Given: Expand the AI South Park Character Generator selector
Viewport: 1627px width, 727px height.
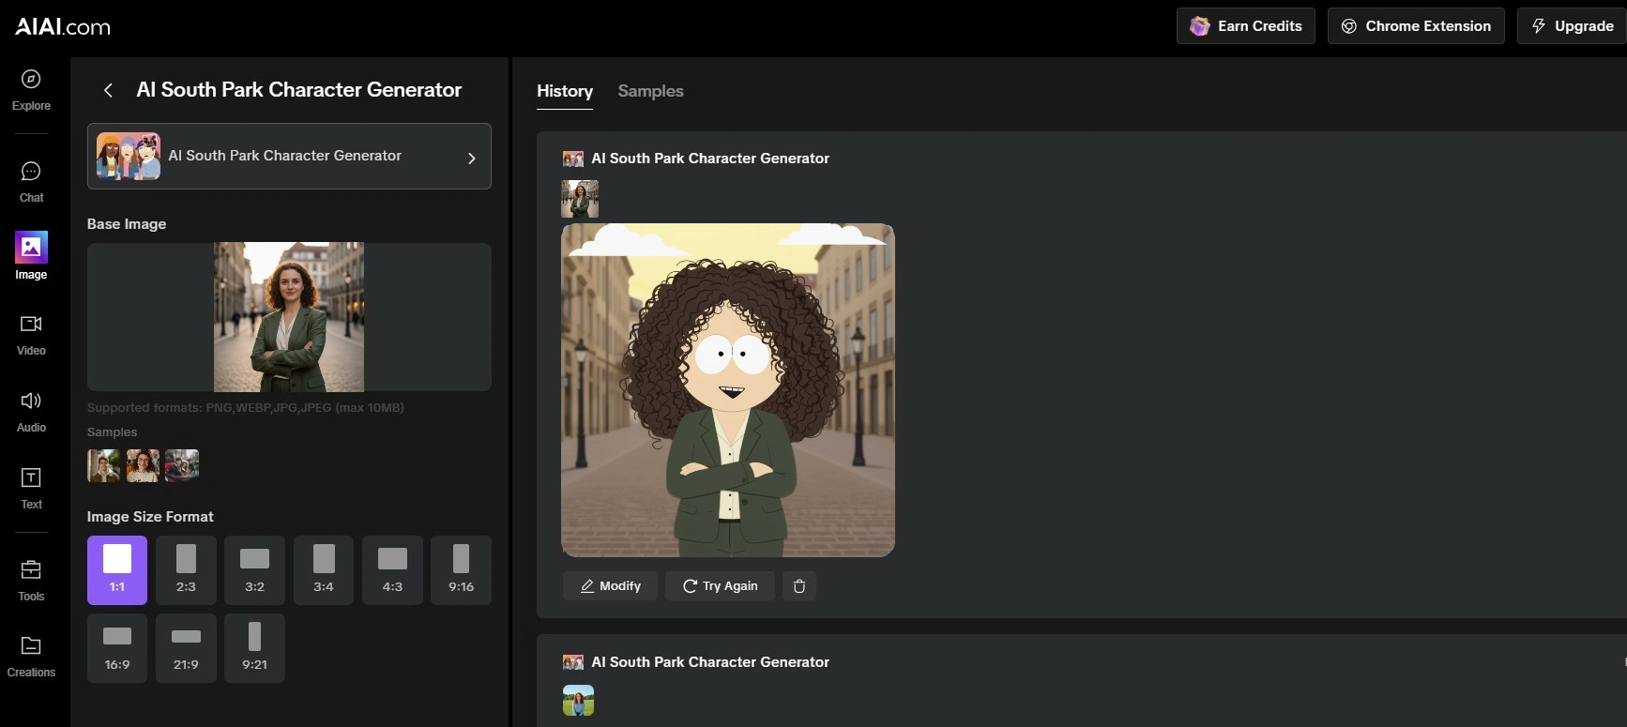Looking at the screenshot, I should [289, 157].
